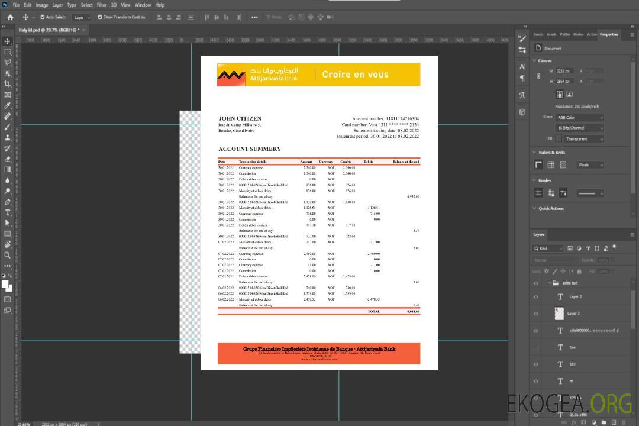Open the Character panel icon
The width and height of the screenshot is (639, 426).
click(522, 67)
